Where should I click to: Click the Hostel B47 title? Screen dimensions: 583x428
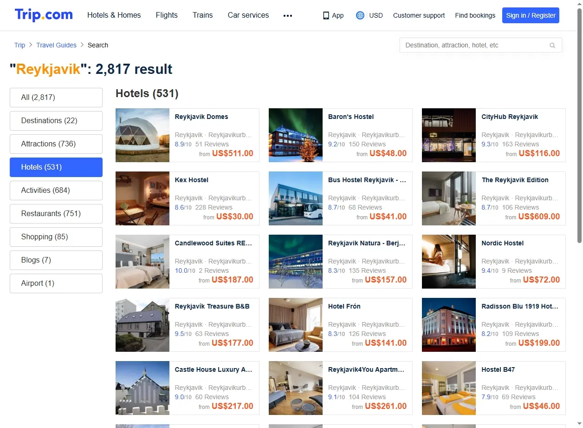click(498, 369)
